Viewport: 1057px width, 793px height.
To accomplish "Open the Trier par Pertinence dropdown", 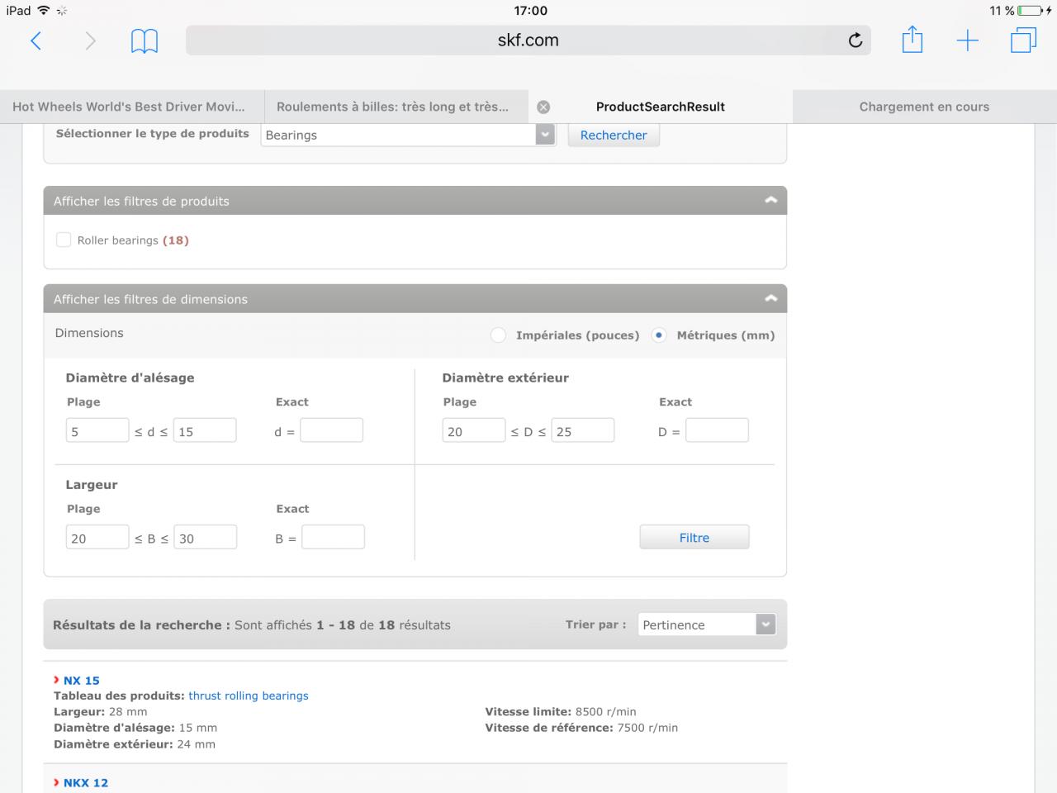I will 707,624.
